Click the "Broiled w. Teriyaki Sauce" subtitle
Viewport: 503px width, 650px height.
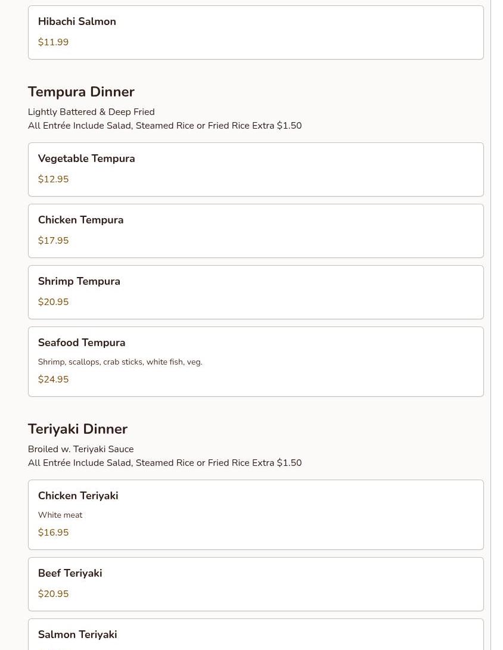tap(80, 449)
